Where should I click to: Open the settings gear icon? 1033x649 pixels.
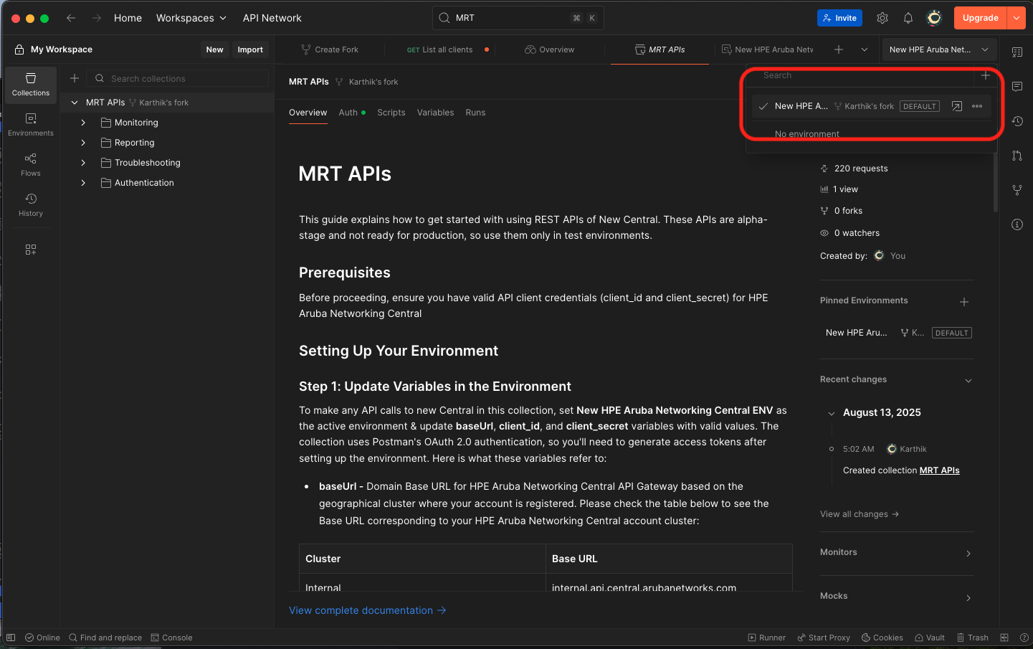tap(882, 18)
